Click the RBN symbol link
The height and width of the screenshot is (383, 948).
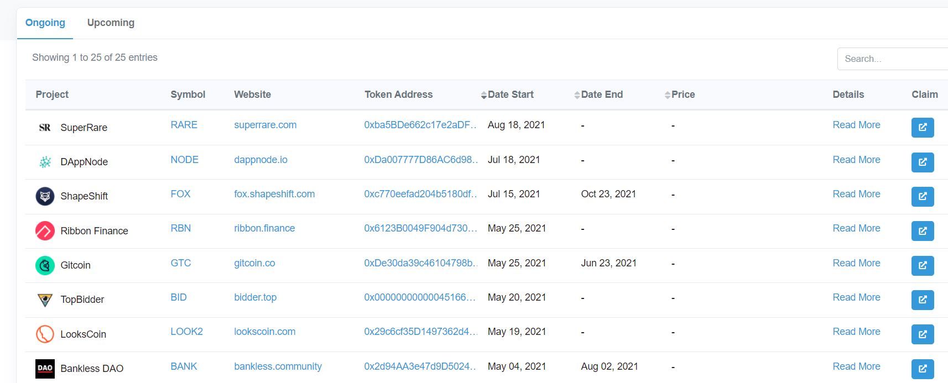(180, 228)
